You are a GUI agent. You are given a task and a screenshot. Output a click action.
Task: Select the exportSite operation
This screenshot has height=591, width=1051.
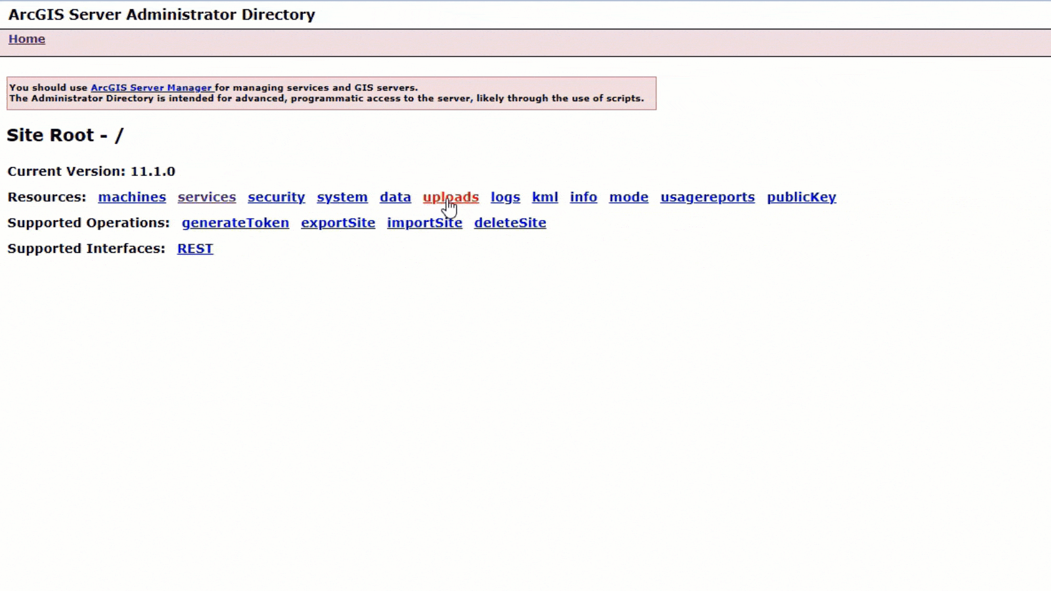click(338, 223)
